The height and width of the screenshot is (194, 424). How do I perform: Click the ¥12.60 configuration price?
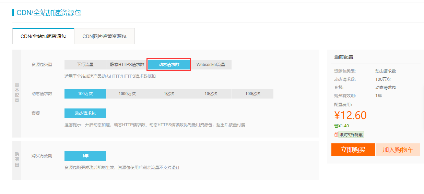(x=351, y=115)
